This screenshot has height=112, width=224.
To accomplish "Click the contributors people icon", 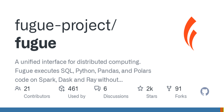I will (18, 89).
